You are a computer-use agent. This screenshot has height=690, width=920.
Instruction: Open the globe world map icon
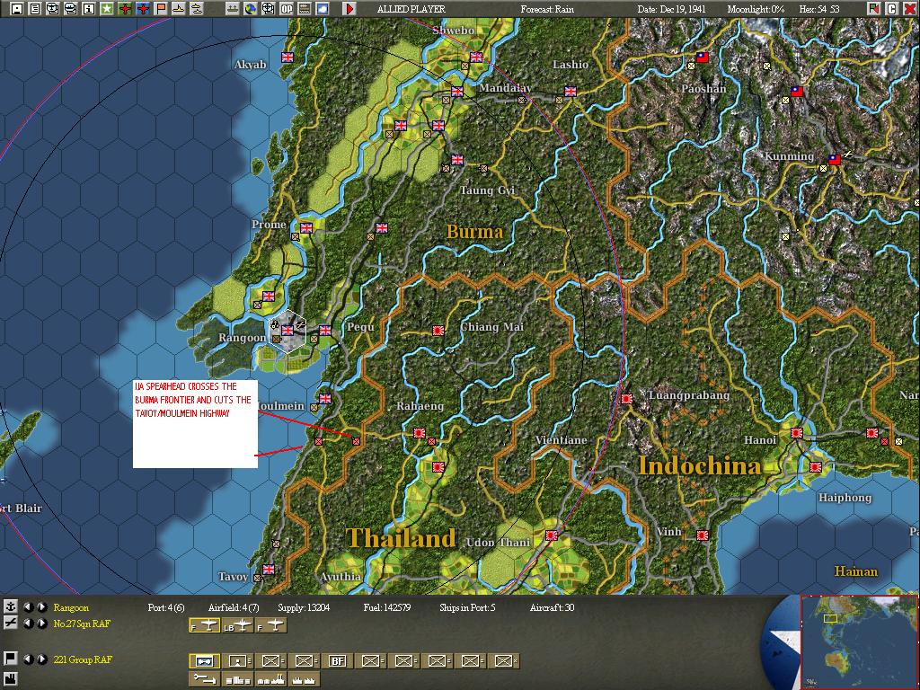[251, 9]
